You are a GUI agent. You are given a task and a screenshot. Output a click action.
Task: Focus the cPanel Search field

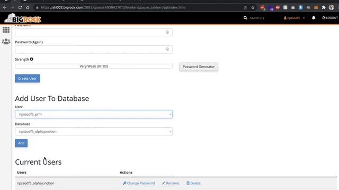pos(257,18)
